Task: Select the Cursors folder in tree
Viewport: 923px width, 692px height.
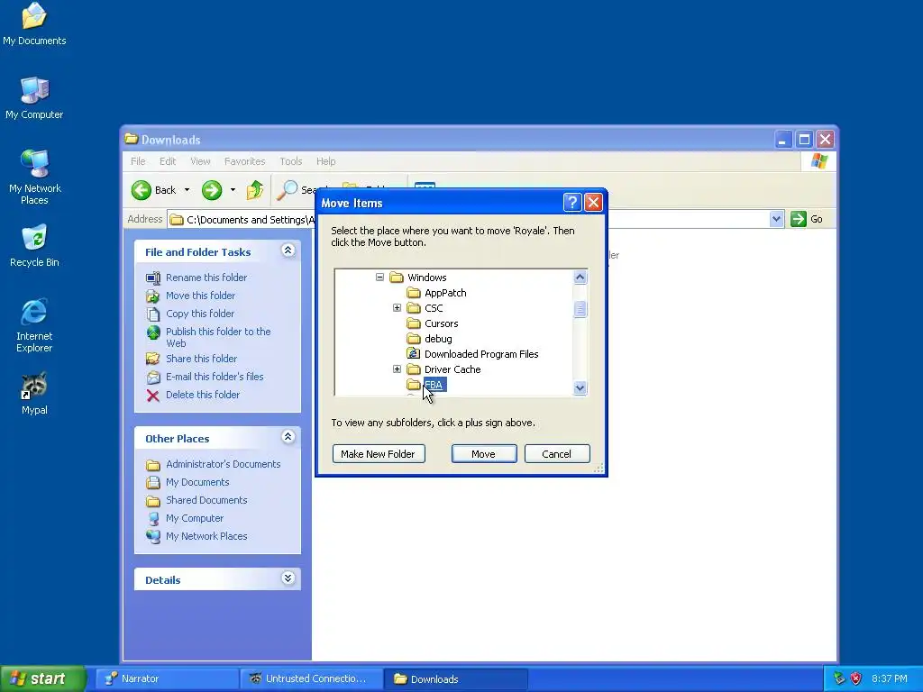Action: 432,323
